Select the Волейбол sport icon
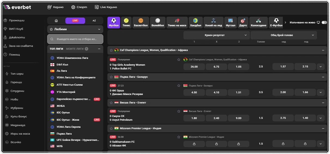 pyautogui.click(x=158, y=23)
